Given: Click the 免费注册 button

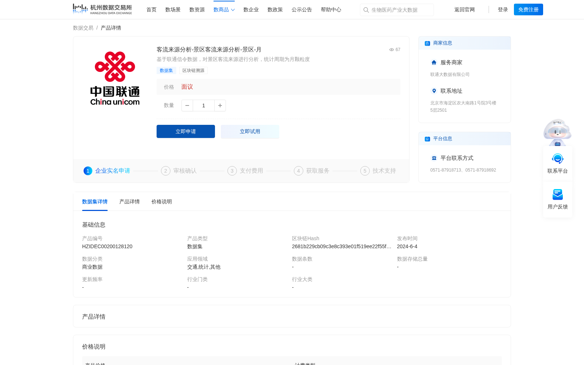Looking at the screenshot, I should [529, 9].
